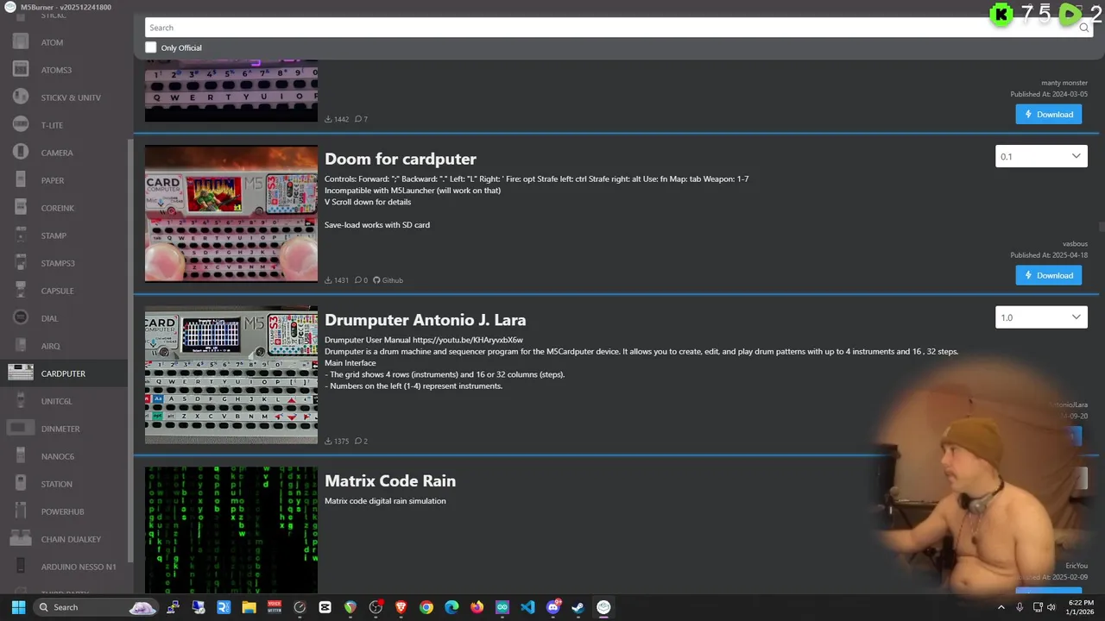Open the Doom for cardputer version dropdown
The width and height of the screenshot is (1105, 621).
1041,156
